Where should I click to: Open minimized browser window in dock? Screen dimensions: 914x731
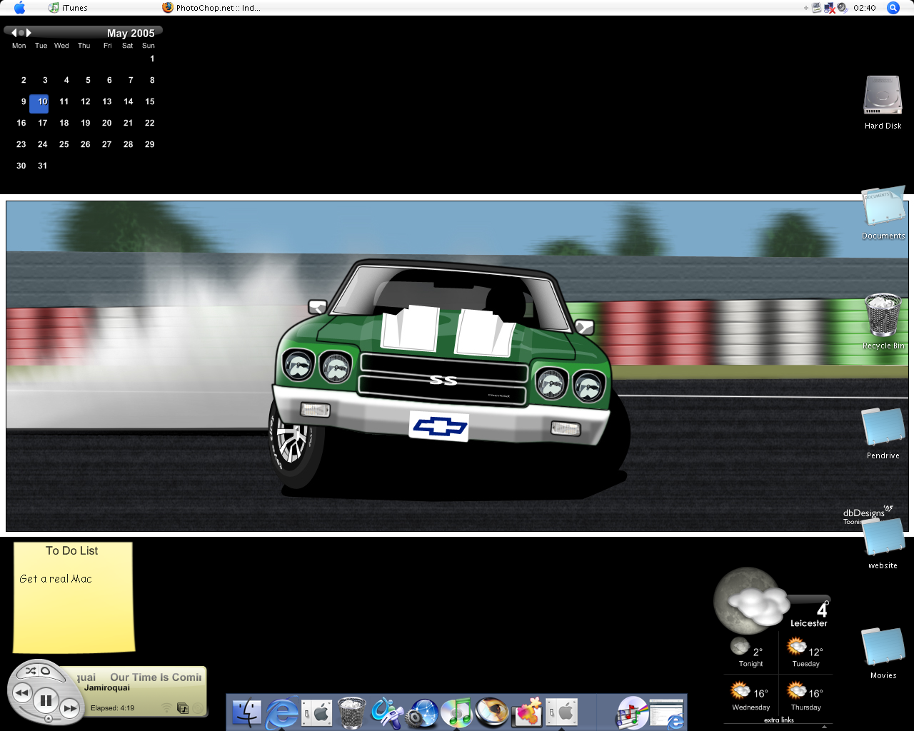(667, 713)
